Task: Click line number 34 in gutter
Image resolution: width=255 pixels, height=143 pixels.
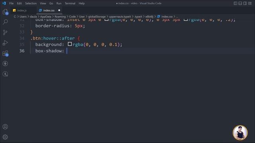Action: click(22, 38)
